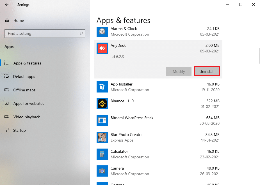This screenshot has width=260, height=185.
Task: Select Offline maps in the sidebar
Action: pos(24,90)
